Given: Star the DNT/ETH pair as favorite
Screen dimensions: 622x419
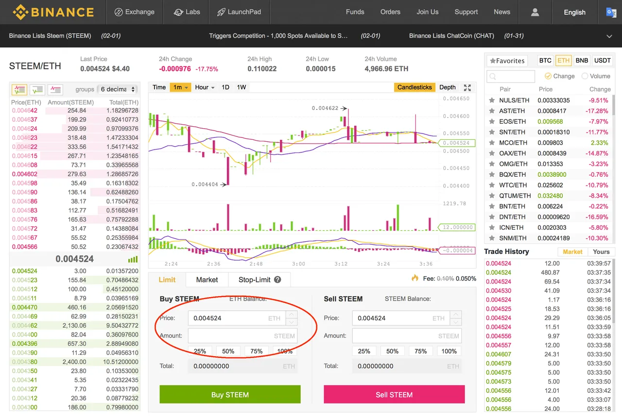Looking at the screenshot, I should point(492,217).
